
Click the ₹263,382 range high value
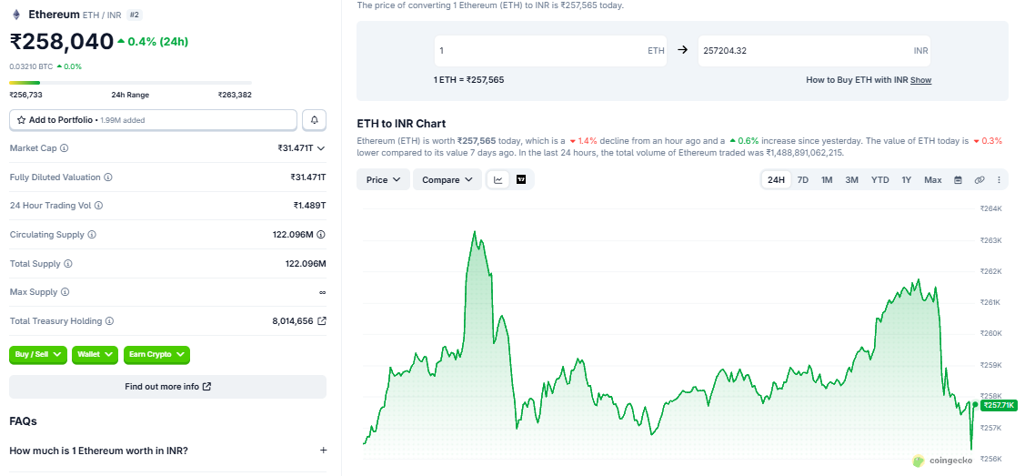(235, 95)
